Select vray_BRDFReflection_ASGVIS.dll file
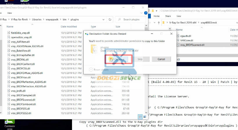238x130 pixels. point(28,82)
